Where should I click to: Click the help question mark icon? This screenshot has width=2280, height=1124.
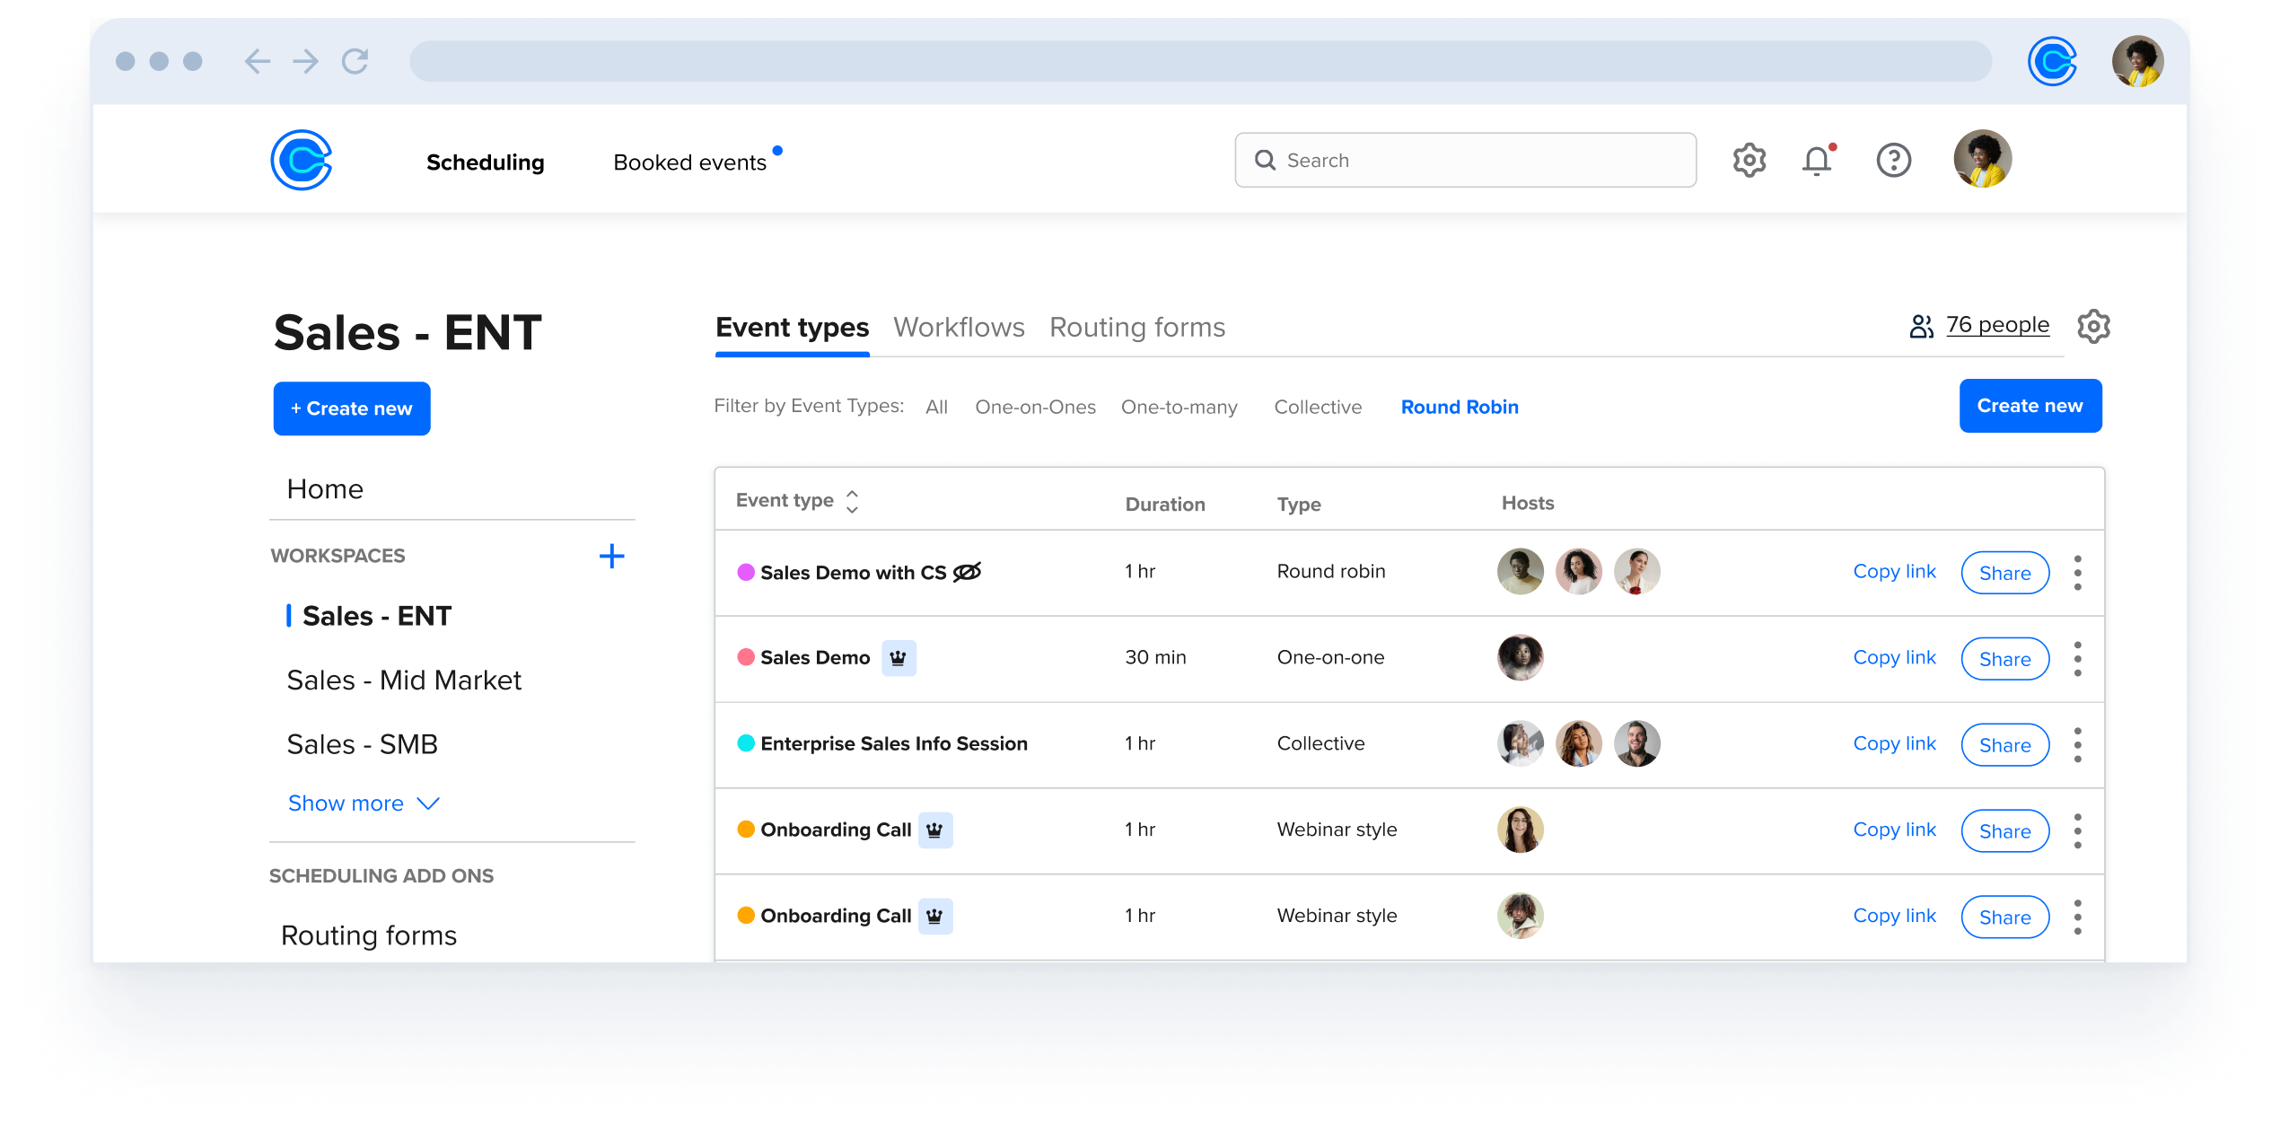1893,161
